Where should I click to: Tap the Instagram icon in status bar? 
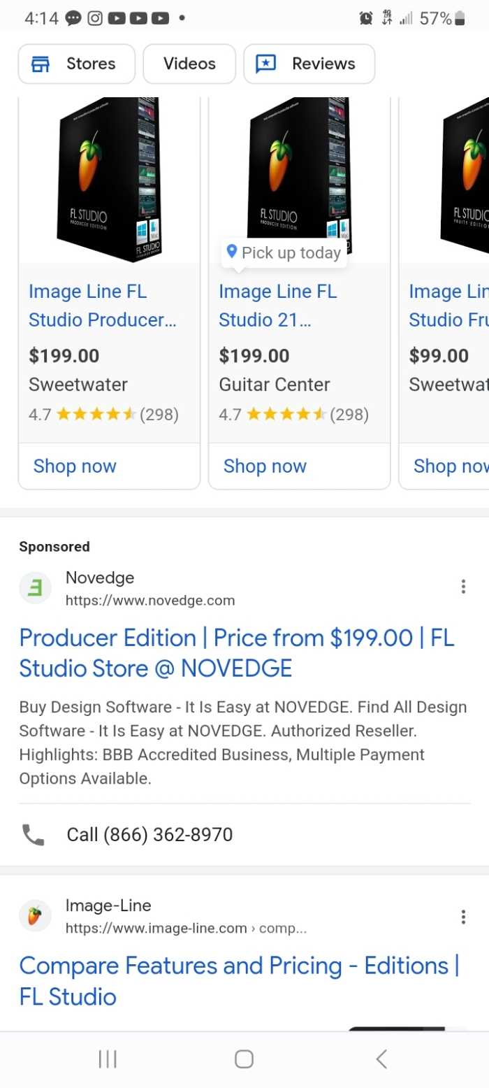coord(94,19)
